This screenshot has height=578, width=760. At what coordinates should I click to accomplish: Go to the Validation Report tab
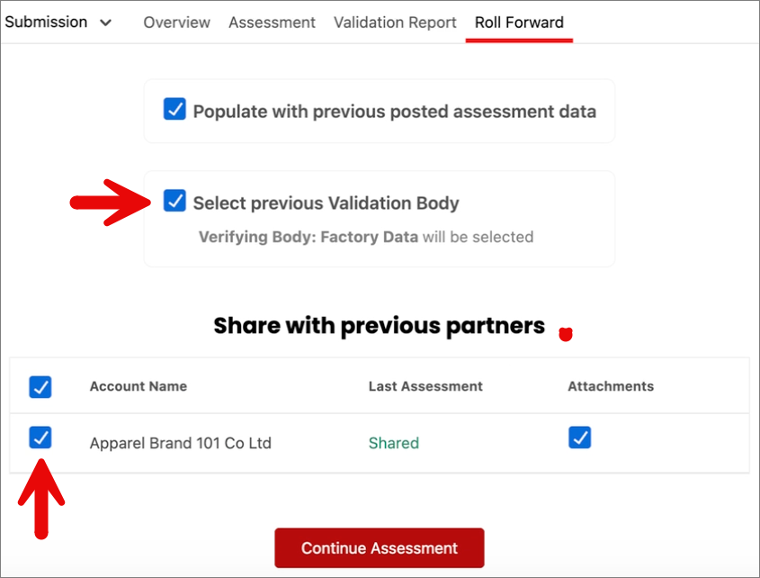[x=395, y=23]
